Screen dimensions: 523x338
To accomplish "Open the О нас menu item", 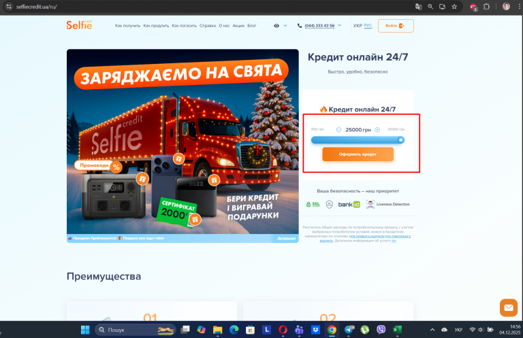I will click(x=224, y=26).
